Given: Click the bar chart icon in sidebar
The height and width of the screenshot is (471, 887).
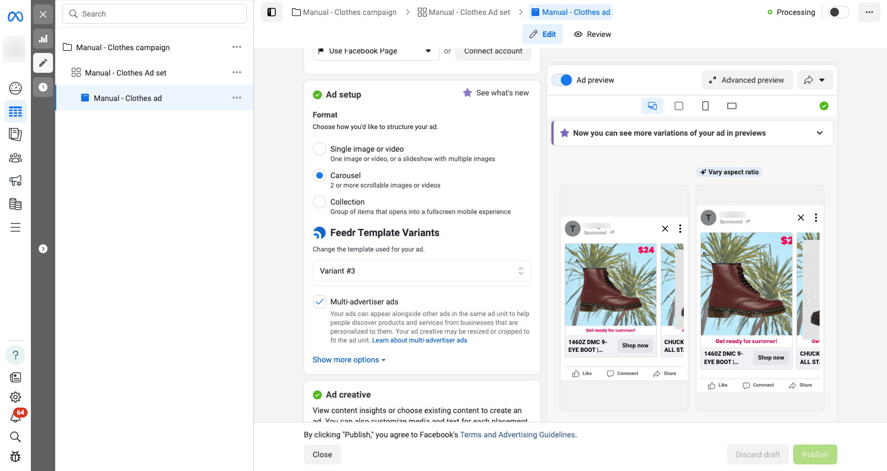Looking at the screenshot, I should (43, 39).
